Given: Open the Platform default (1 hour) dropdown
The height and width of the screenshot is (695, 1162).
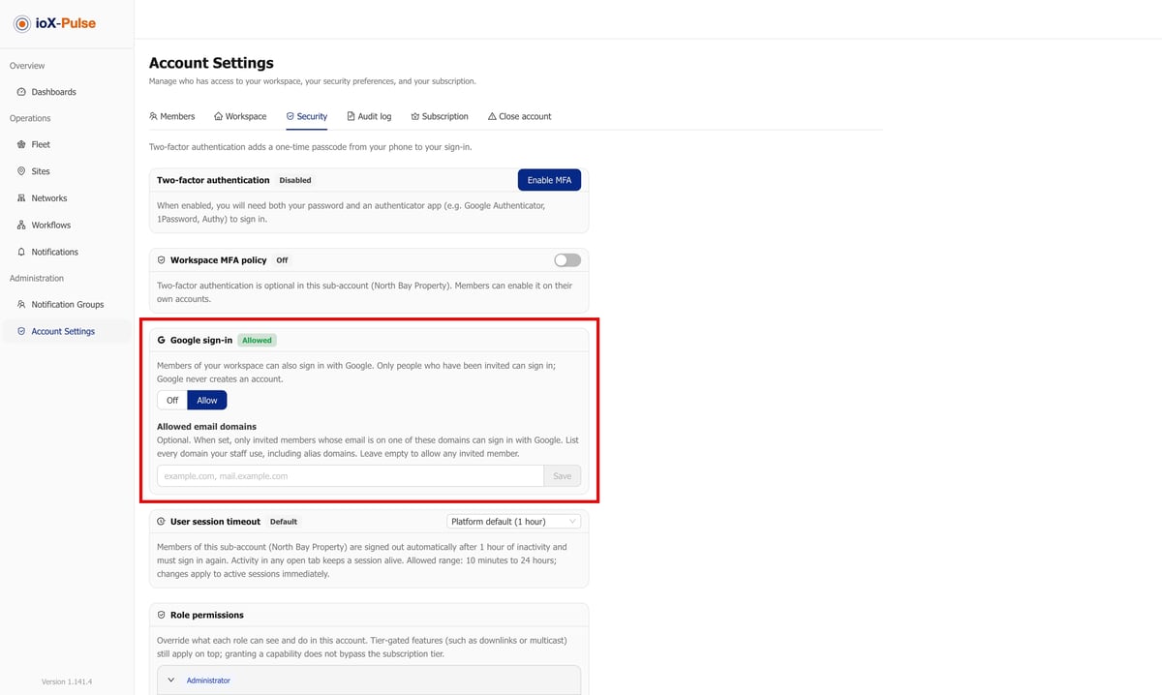Looking at the screenshot, I should [x=513, y=521].
